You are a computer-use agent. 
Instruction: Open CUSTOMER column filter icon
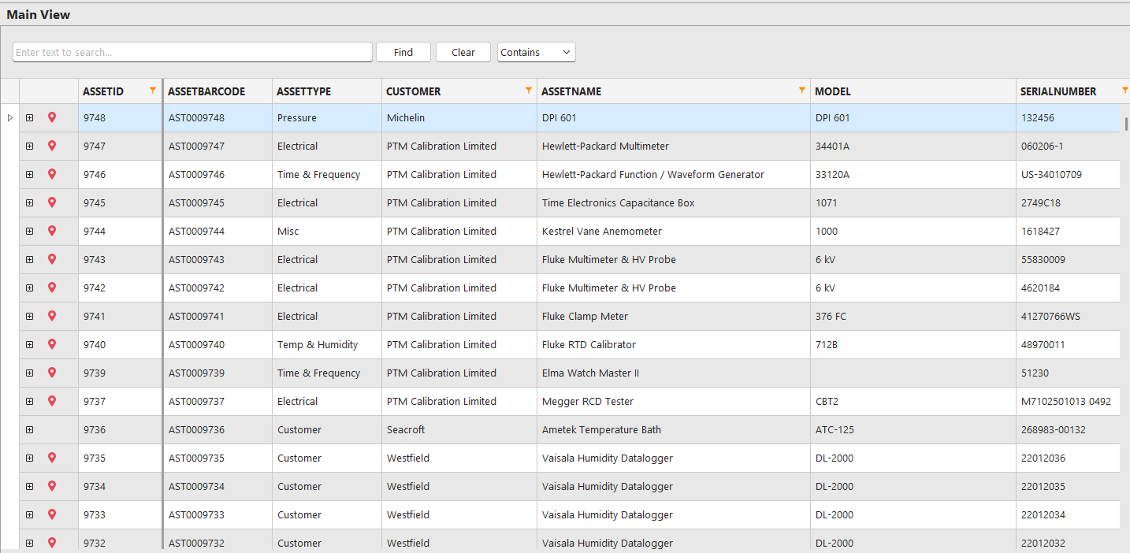(x=529, y=91)
